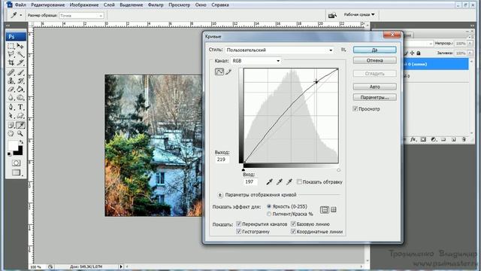Open the Канал RGB dropdown

point(256,61)
